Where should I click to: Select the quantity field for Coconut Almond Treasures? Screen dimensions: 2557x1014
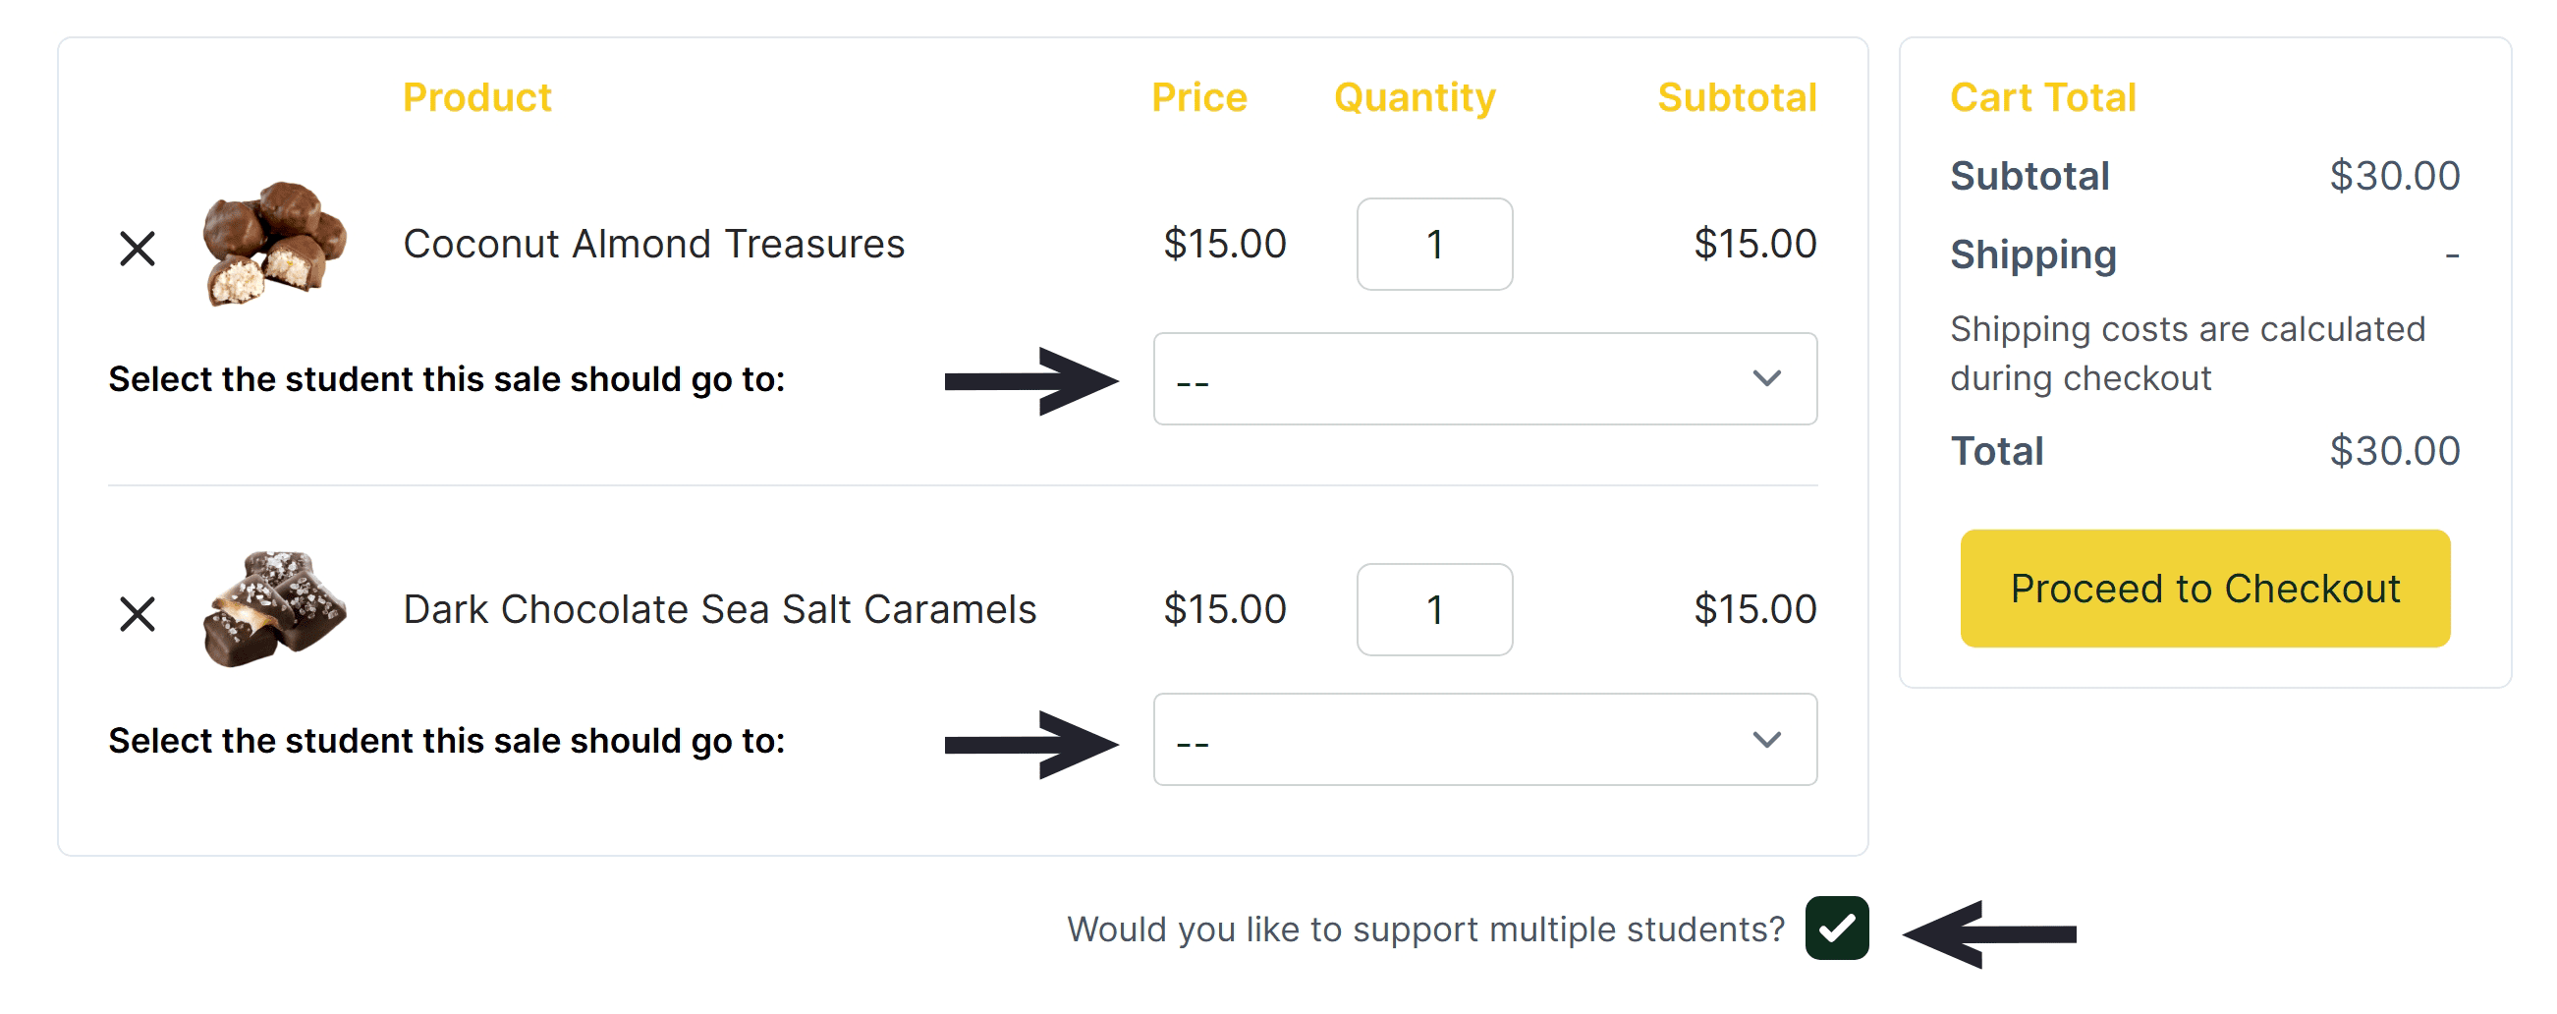click(1434, 245)
